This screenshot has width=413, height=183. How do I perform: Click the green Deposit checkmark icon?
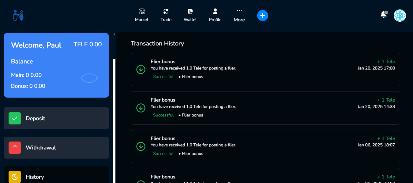click(x=15, y=118)
